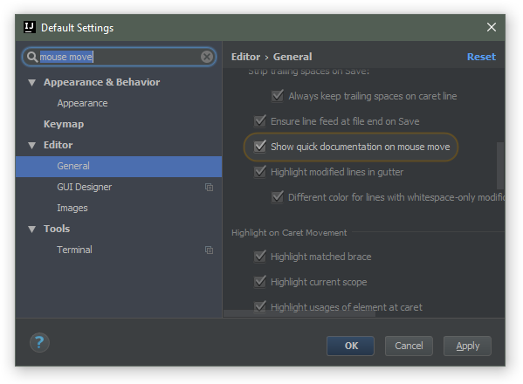
Task: Click the Apply button
Action: coord(467,346)
